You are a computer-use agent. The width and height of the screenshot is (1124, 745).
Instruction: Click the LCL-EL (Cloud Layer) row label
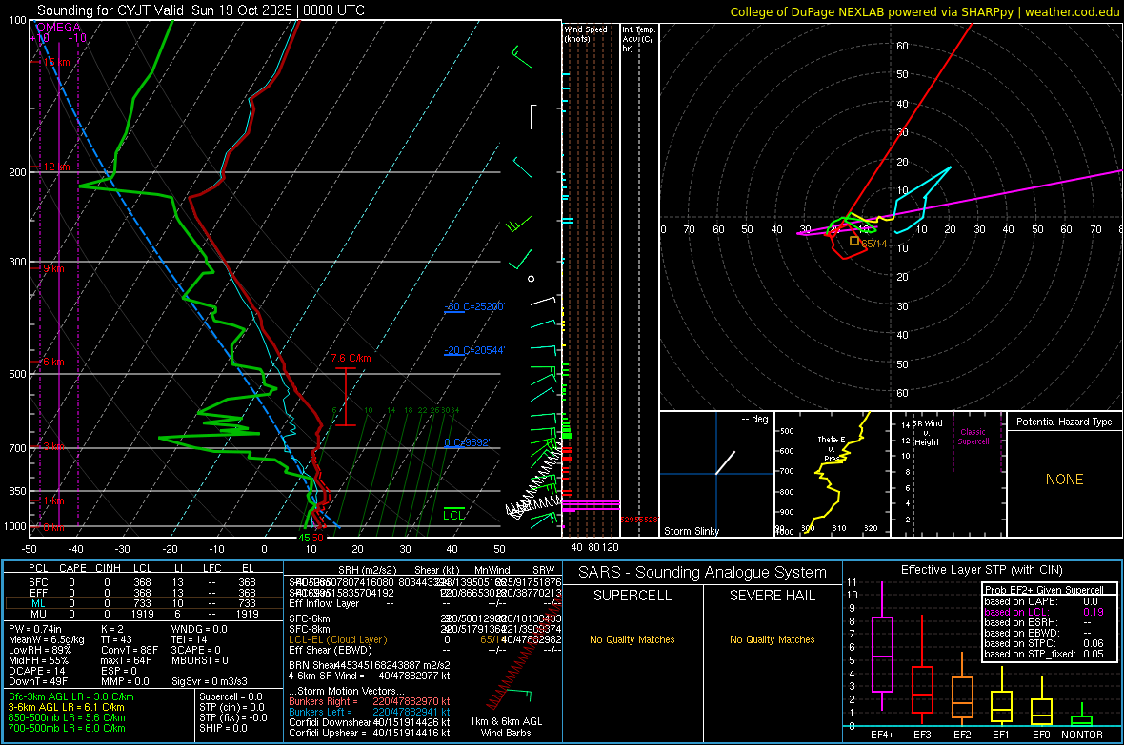point(337,639)
